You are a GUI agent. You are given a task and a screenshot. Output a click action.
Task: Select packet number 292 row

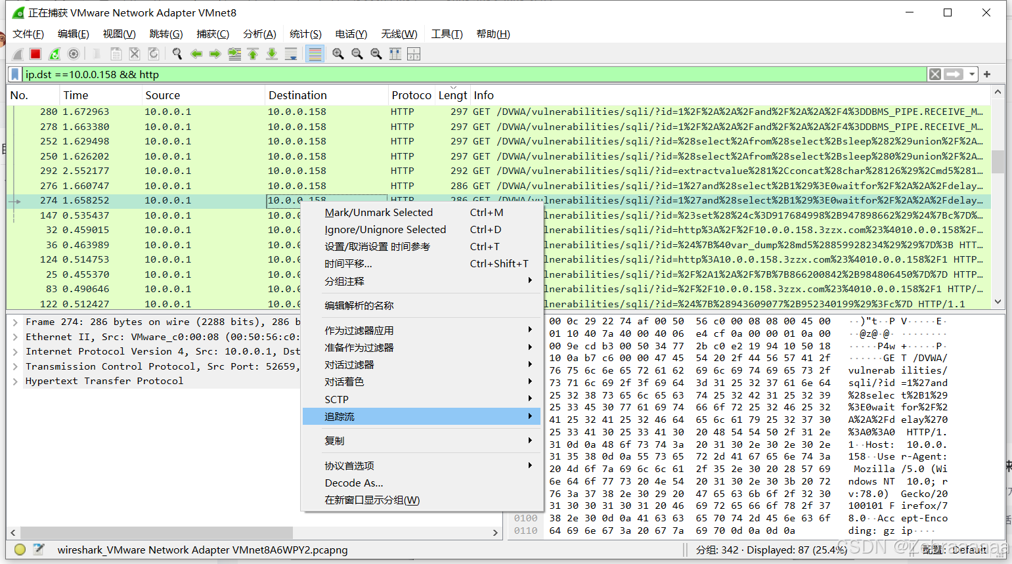[498, 171]
